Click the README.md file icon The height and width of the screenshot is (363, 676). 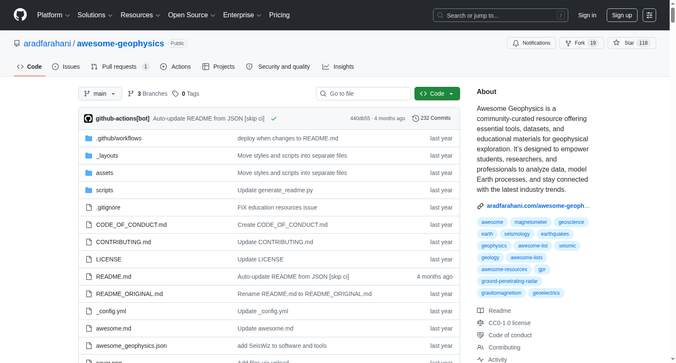coord(89,277)
